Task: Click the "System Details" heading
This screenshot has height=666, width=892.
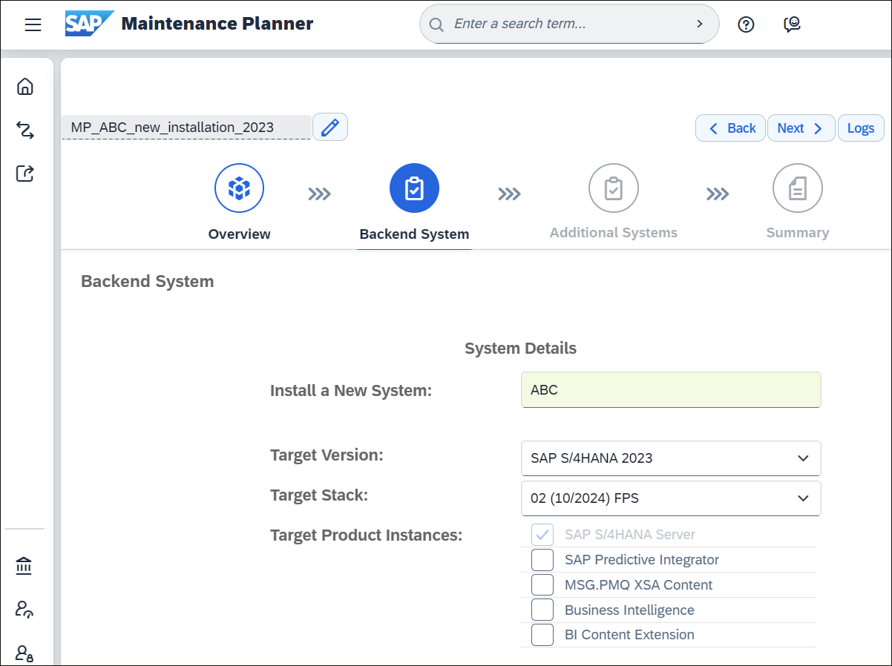Action: point(520,349)
